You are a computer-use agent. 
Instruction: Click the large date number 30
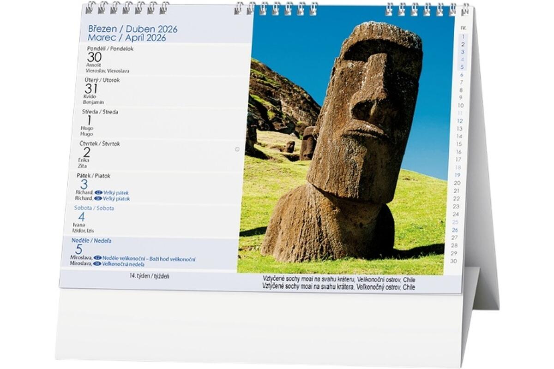pos(94,57)
